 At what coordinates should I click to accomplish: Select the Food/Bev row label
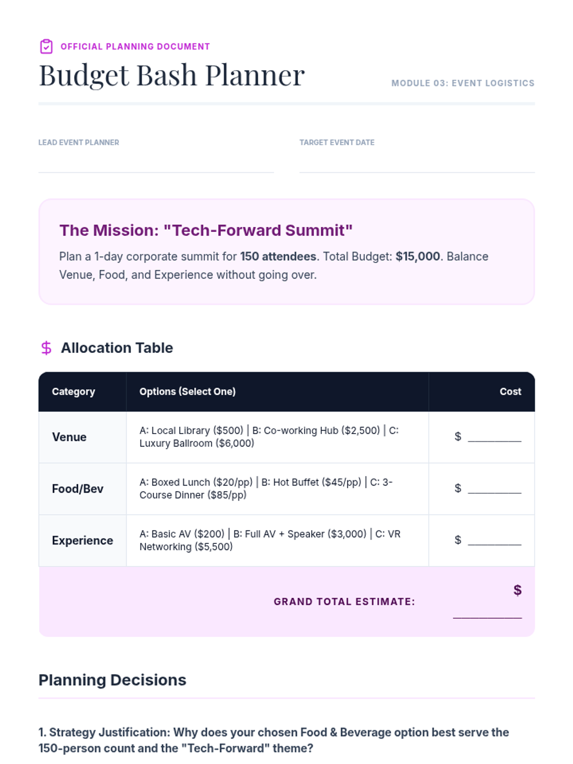point(77,488)
